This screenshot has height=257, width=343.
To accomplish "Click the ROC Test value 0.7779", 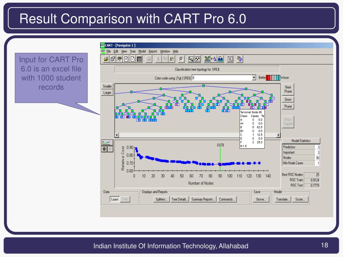I will tap(312, 185).
